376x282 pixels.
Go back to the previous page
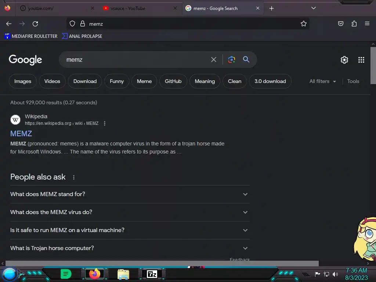[x=9, y=24]
